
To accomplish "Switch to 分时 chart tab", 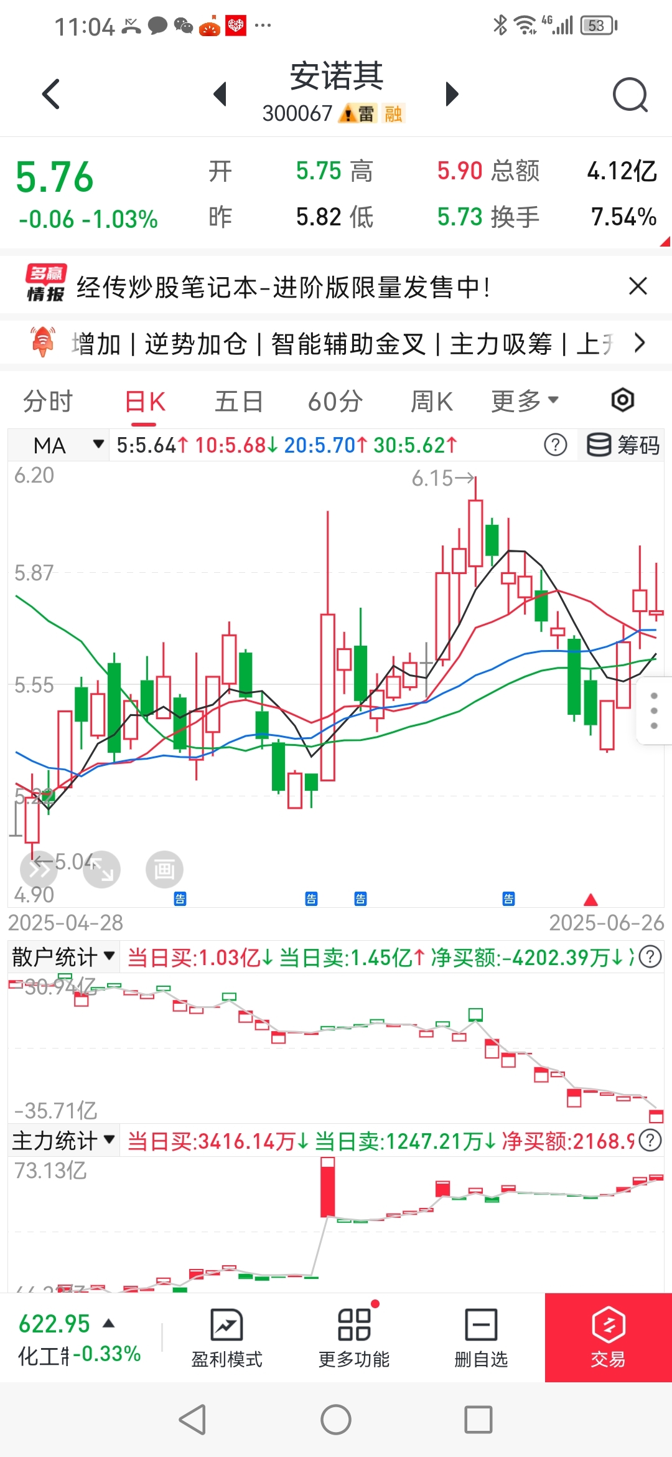I will click(x=48, y=402).
